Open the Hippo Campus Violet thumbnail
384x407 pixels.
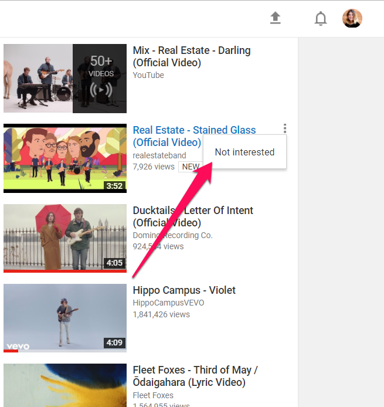coord(65,318)
